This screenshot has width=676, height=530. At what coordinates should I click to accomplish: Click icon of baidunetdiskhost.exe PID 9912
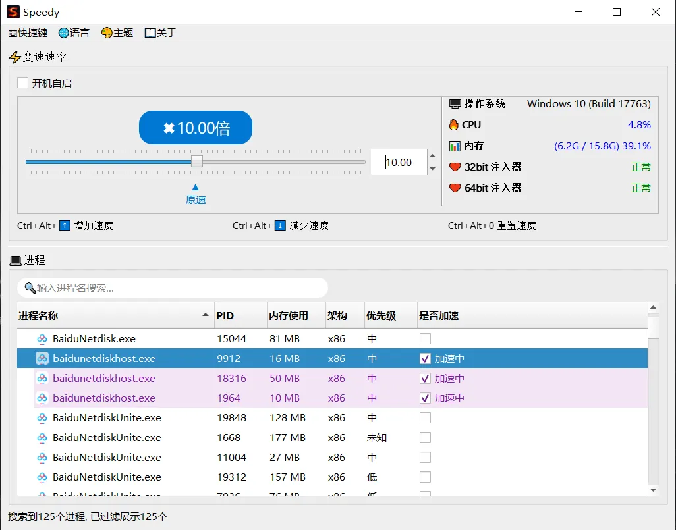click(42, 359)
